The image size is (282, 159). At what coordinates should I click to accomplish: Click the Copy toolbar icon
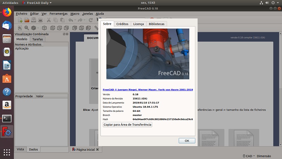56,20
